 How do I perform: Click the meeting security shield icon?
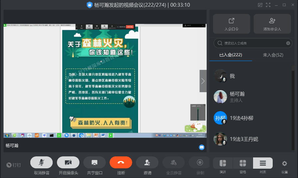point(89,5)
